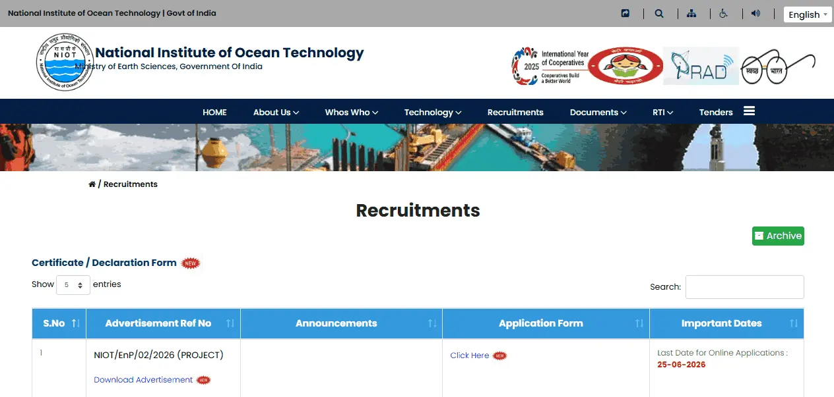Click the Swachh Bharat spectacles logo
This screenshot has width=834, height=397.
[x=778, y=66]
